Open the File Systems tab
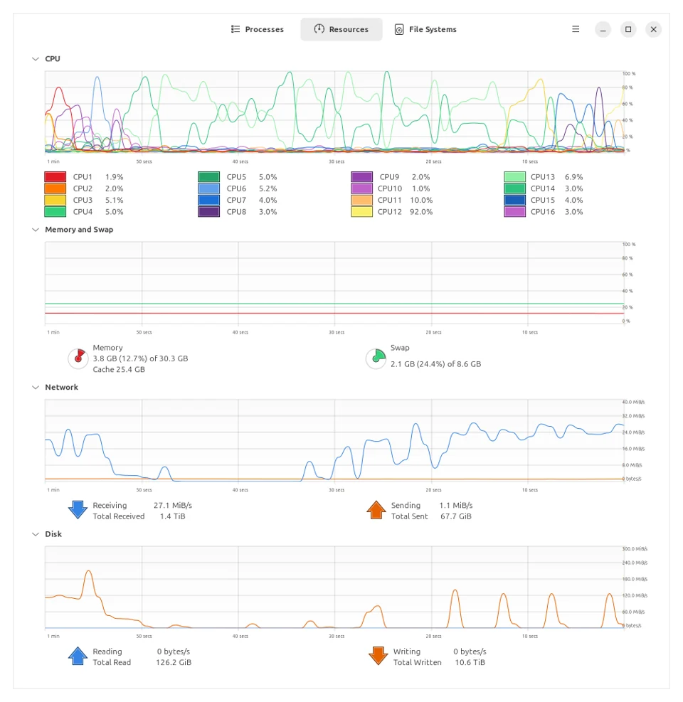 (x=425, y=30)
